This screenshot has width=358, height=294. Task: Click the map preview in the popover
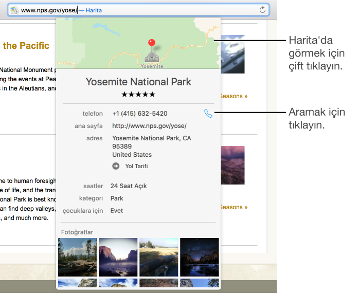tap(138, 43)
